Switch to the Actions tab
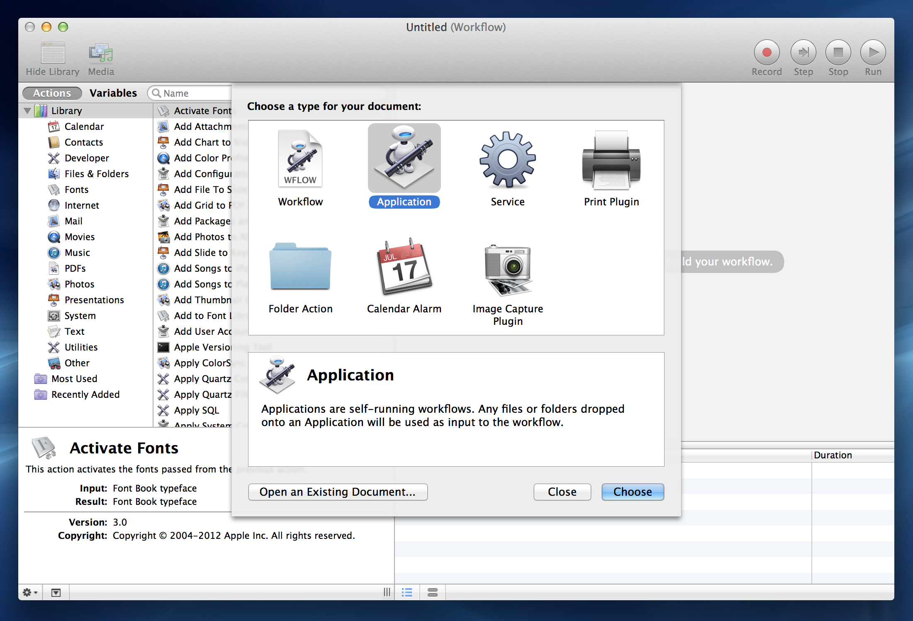 (52, 93)
